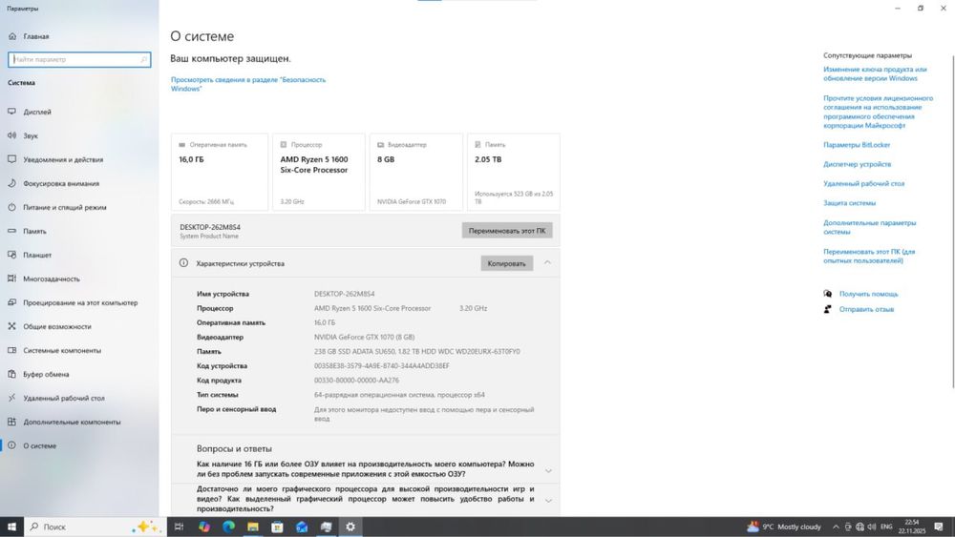955x537 pixels.
Task: Click the Видеоадаптер 8 GB card
Action: (x=416, y=172)
